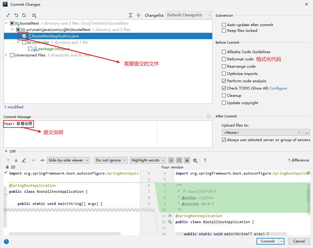Click the pencil edit source icon
313x248 pixels.
coord(24,160)
